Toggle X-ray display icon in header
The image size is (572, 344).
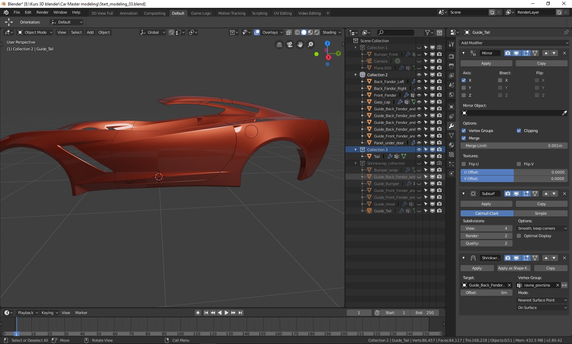coord(289,32)
